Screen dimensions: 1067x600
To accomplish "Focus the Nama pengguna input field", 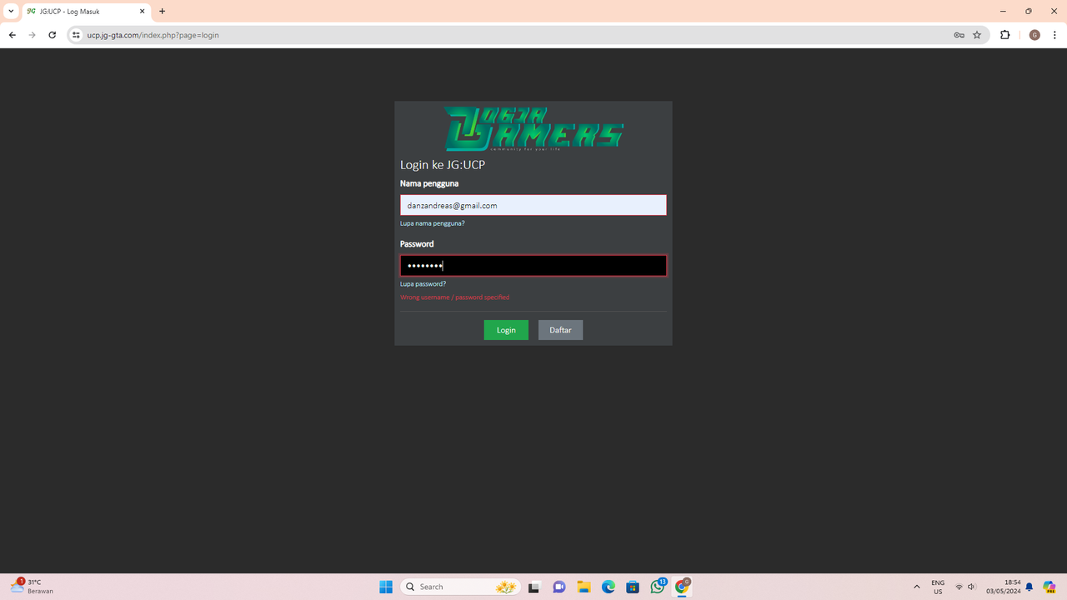I will pos(533,205).
